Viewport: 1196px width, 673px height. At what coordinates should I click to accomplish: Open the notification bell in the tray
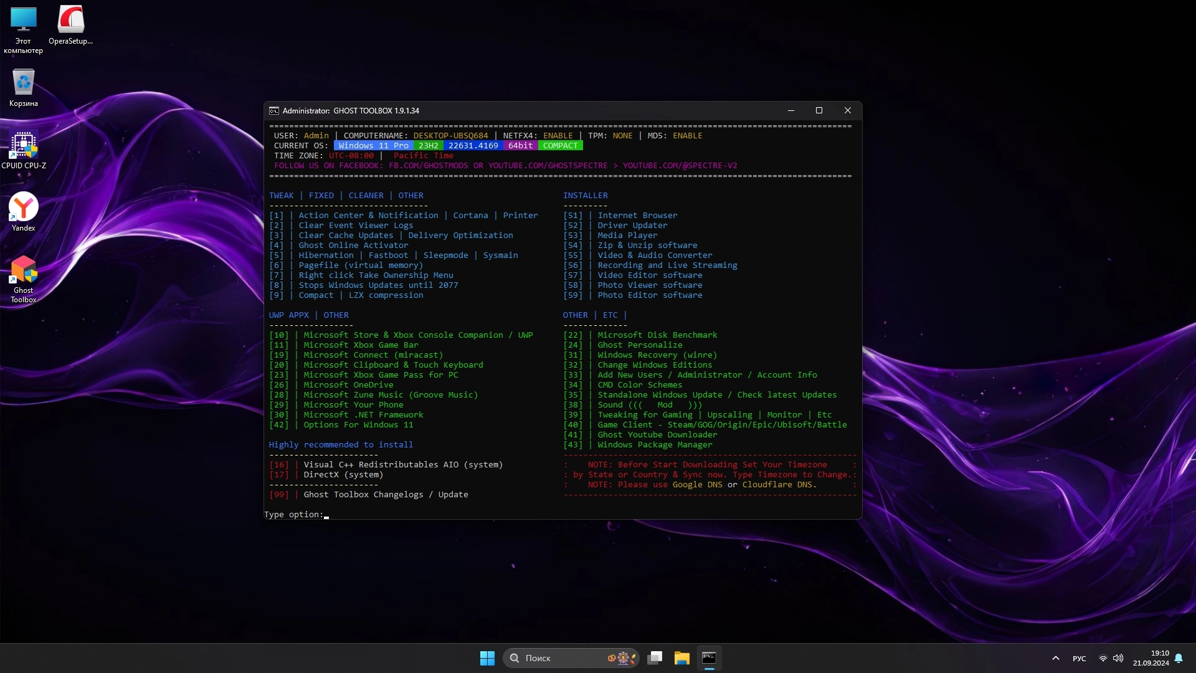coord(1179,658)
